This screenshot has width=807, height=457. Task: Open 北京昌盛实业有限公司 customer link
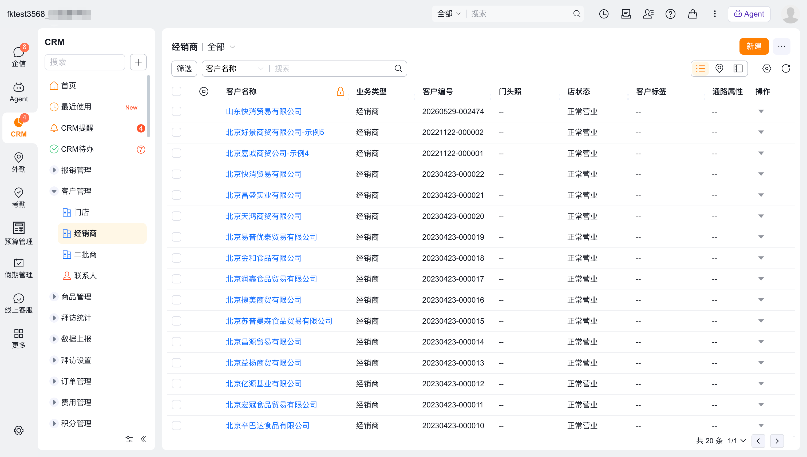264,195
